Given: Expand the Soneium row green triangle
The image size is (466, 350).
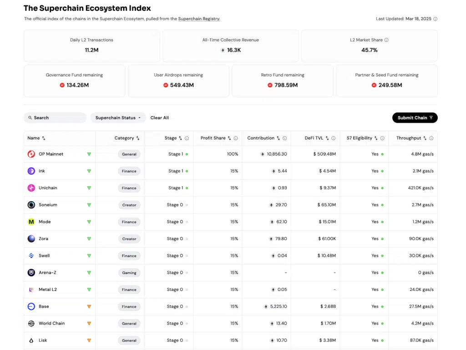Looking at the screenshot, I should point(89,205).
